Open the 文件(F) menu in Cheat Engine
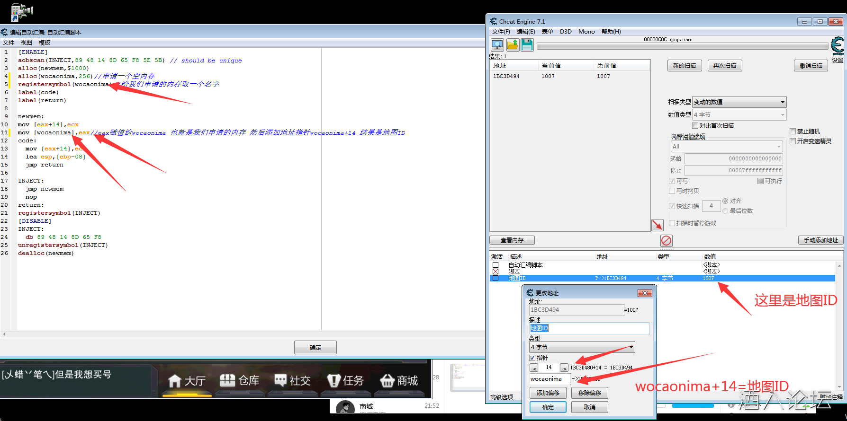847x421 pixels. [x=501, y=32]
